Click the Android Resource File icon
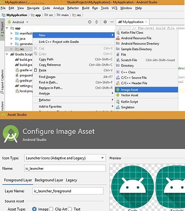 (x=118, y=38)
